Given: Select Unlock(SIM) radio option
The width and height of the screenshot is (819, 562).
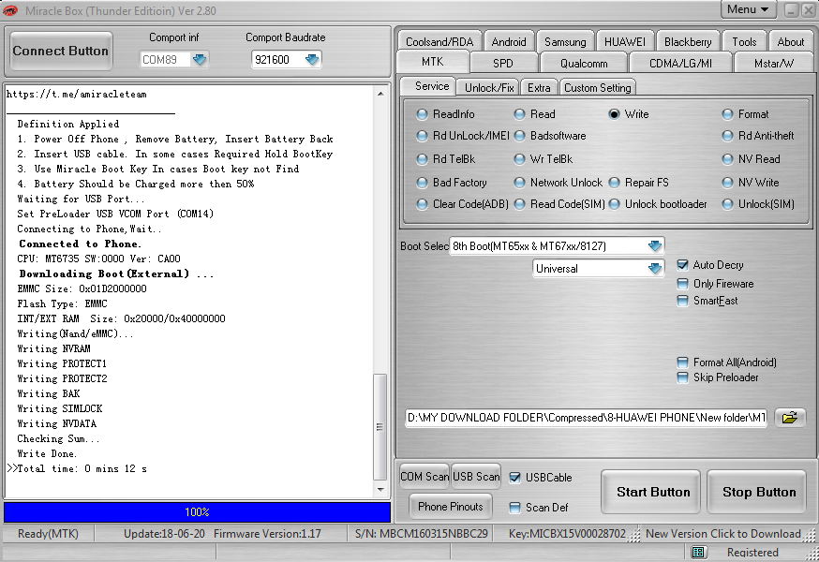Looking at the screenshot, I should [x=727, y=204].
